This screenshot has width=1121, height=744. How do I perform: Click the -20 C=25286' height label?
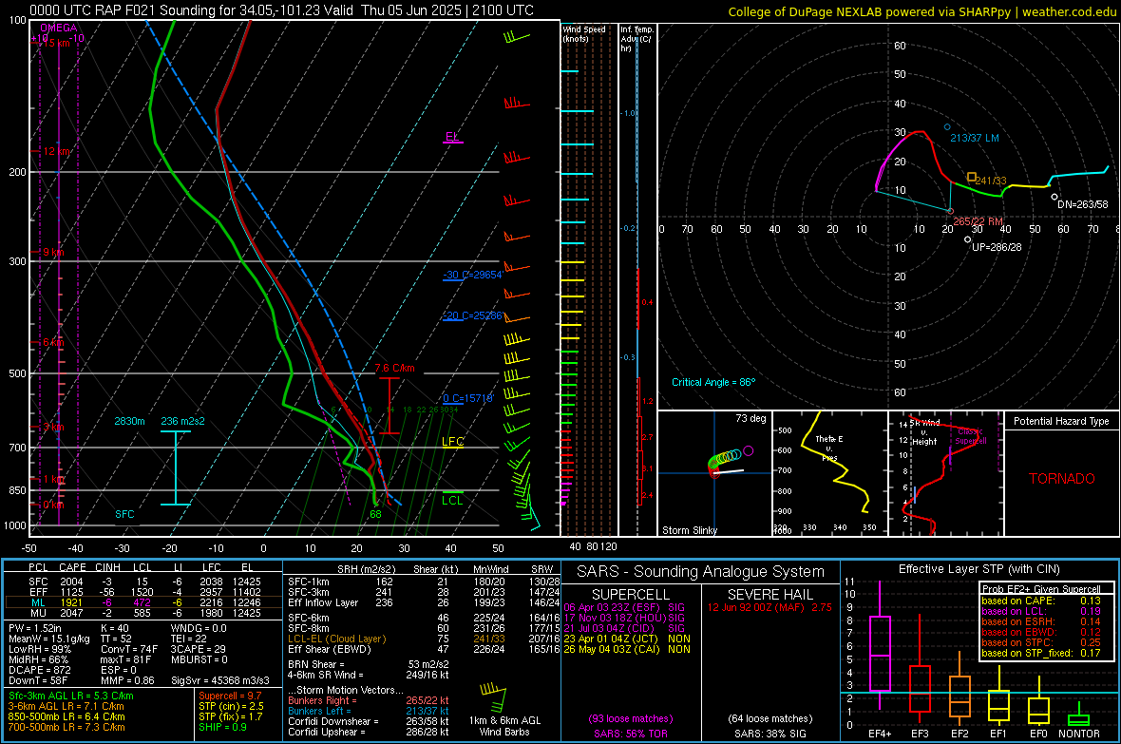point(472,315)
